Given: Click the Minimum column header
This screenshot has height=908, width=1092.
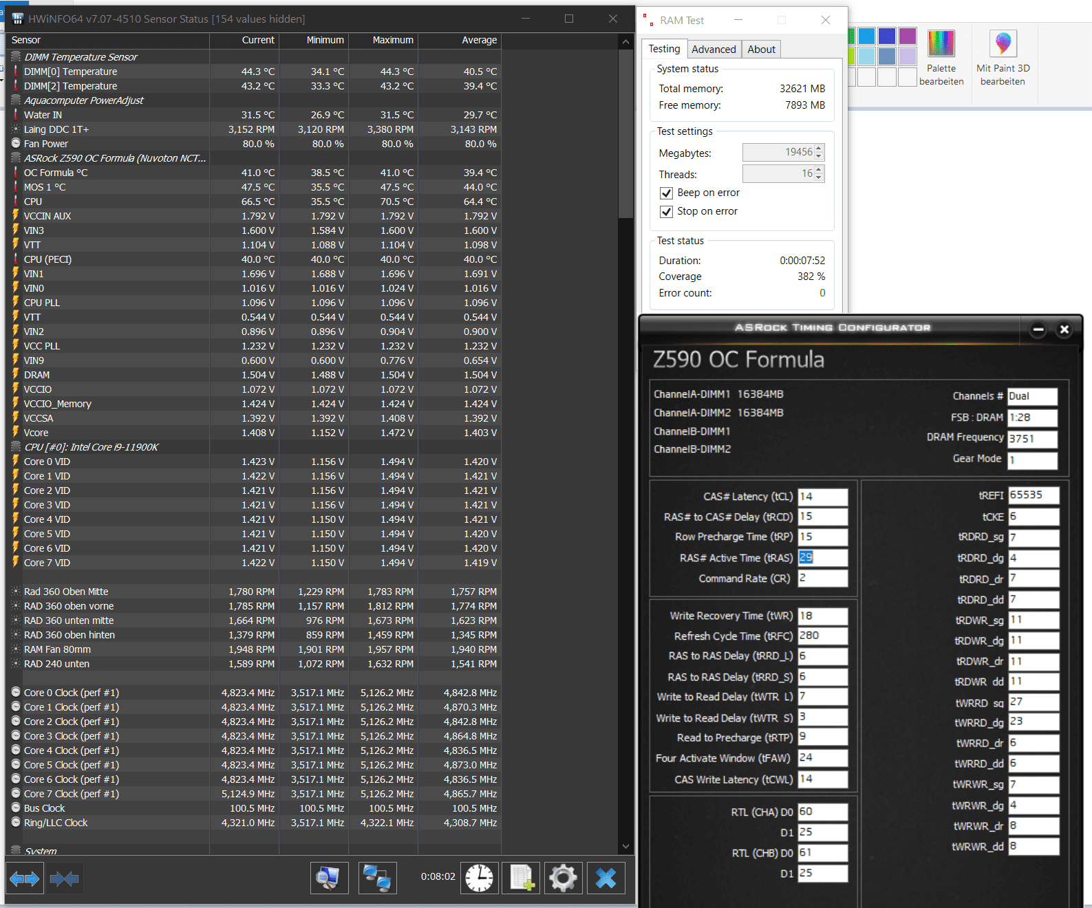Looking at the screenshot, I should [314, 41].
